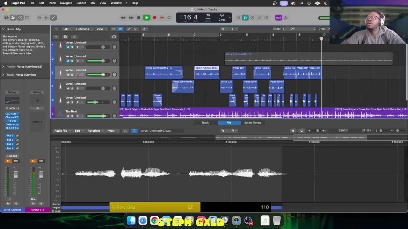
Task: Toggle the teal mixer-style control bar button
Action: point(245,17)
